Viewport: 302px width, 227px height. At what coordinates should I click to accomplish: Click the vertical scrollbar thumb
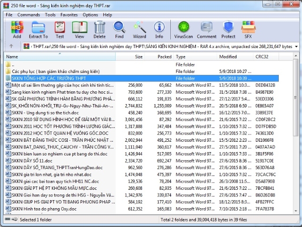pos(296,97)
